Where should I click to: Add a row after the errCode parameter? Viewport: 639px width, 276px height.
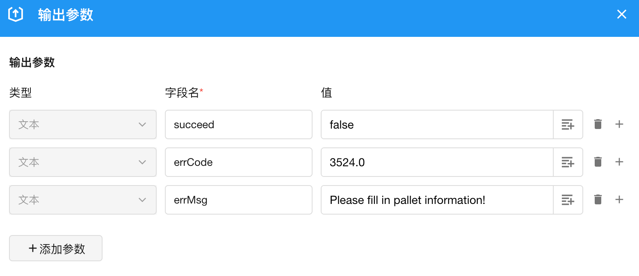pos(619,162)
